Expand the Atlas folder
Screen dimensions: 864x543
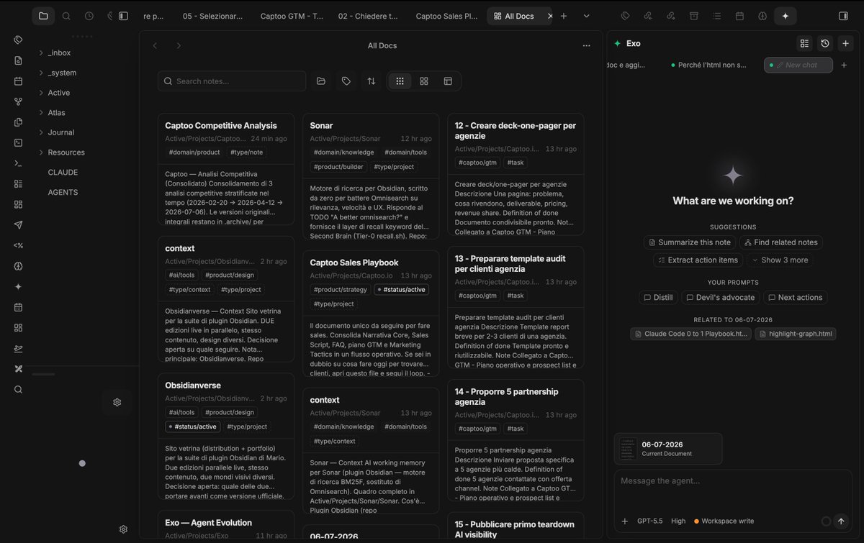coord(41,113)
